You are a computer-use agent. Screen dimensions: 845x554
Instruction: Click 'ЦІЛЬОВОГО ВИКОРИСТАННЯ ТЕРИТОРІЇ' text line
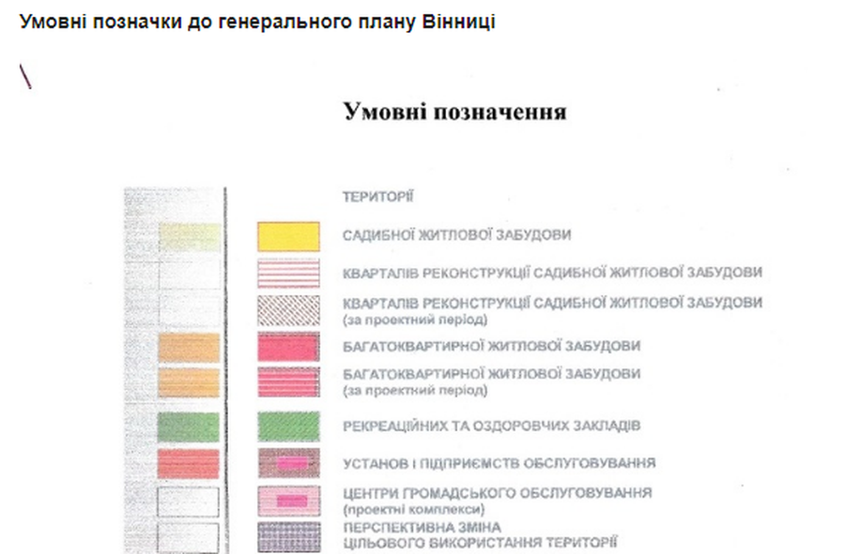(x=480, y=542)
